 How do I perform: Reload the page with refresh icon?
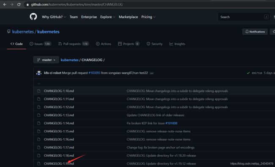[19, 4]
